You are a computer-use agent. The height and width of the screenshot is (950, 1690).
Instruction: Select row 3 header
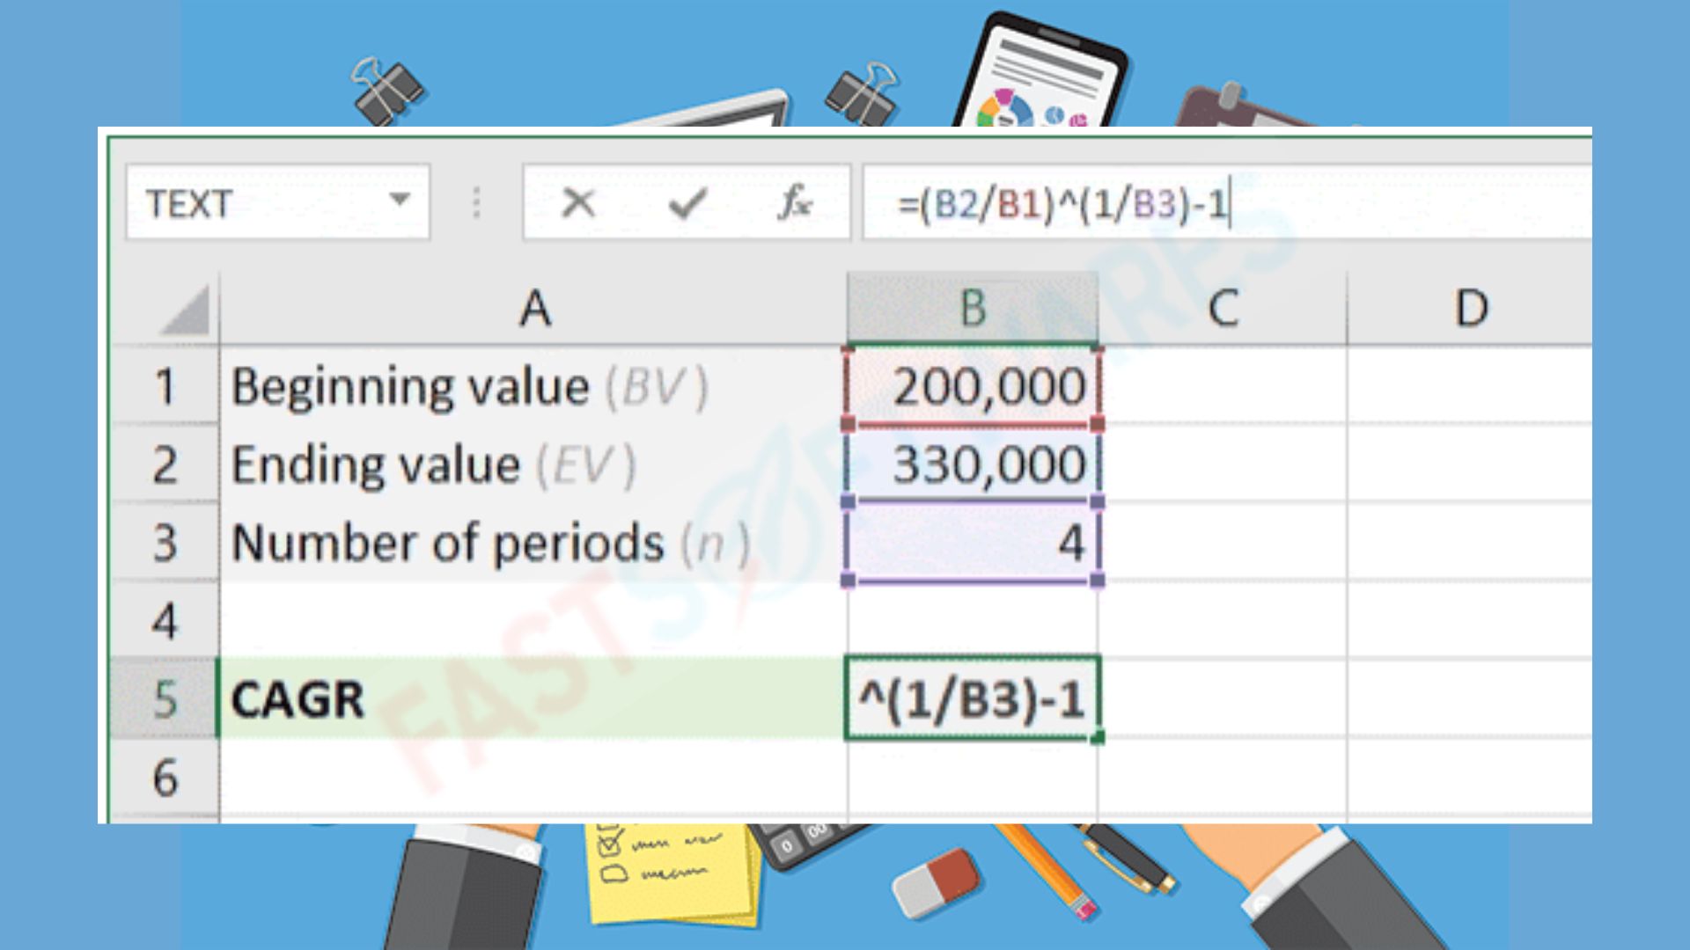(x=165, y=542)
